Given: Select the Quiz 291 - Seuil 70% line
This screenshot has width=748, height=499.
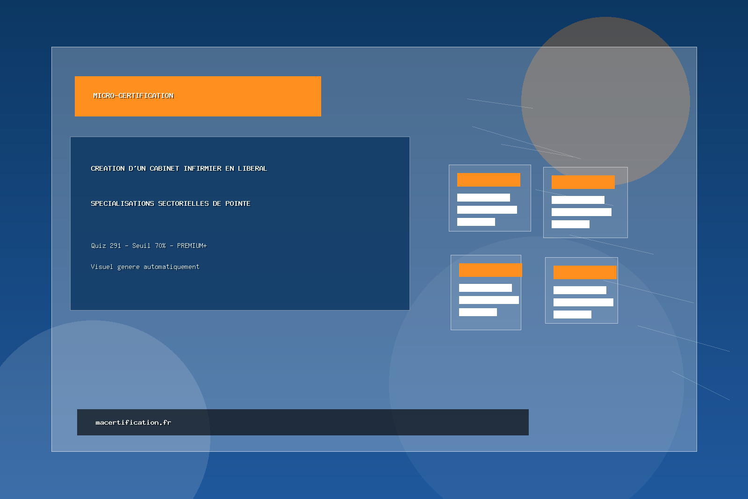Looking at the screenshot, I should click(x=149, y=246).
